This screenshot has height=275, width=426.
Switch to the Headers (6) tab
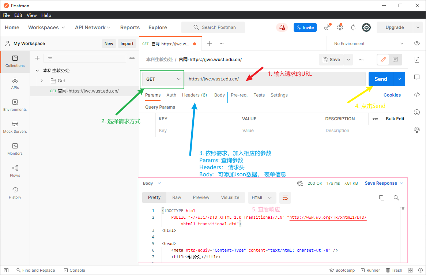point(194,95)
